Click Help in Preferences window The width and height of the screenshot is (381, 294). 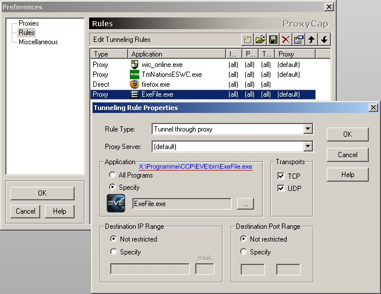click(59, 211)
